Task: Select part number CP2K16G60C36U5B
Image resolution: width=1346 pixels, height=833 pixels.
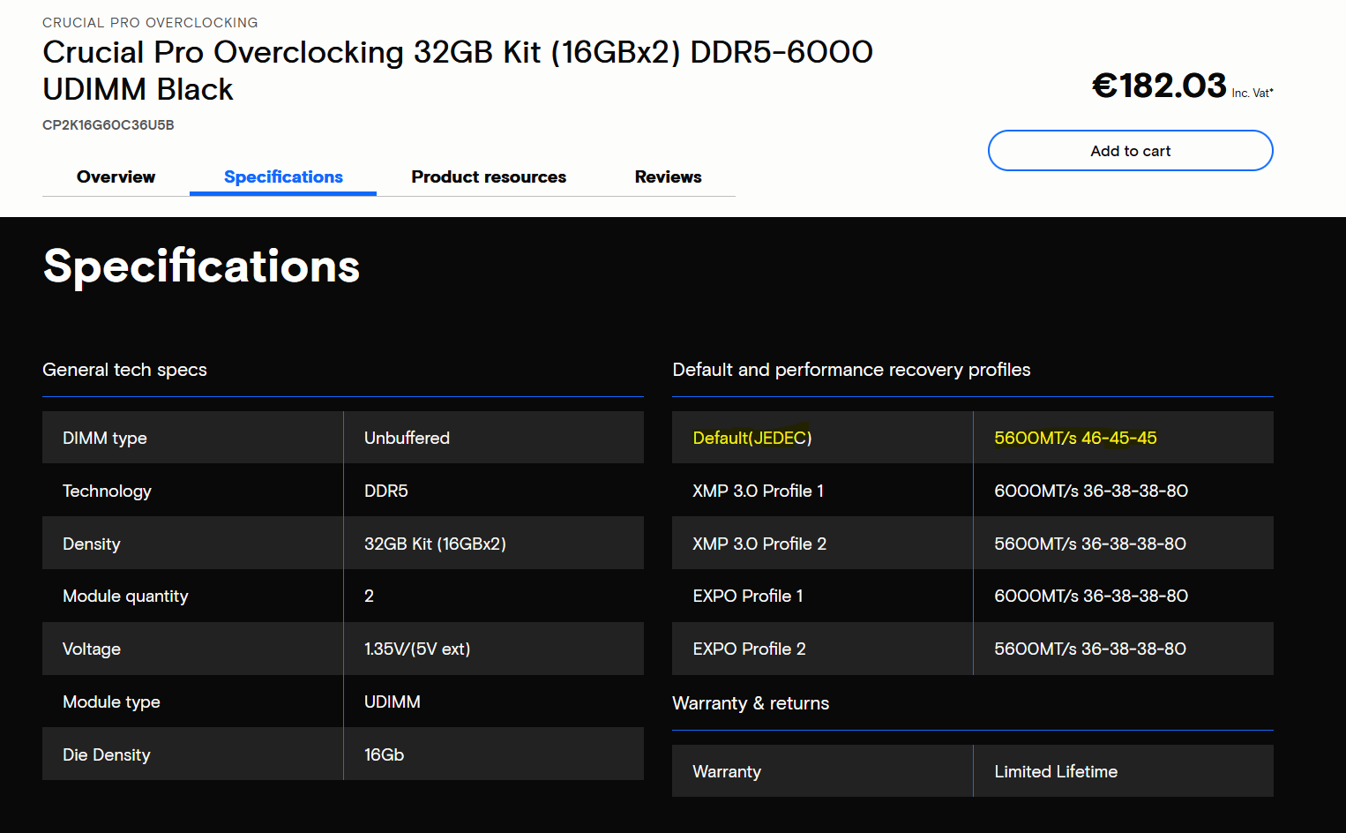Action: [x=108, y=124]
